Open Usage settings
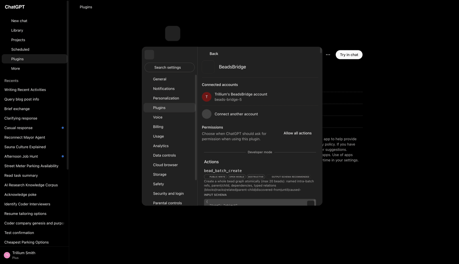 [169, 136]
